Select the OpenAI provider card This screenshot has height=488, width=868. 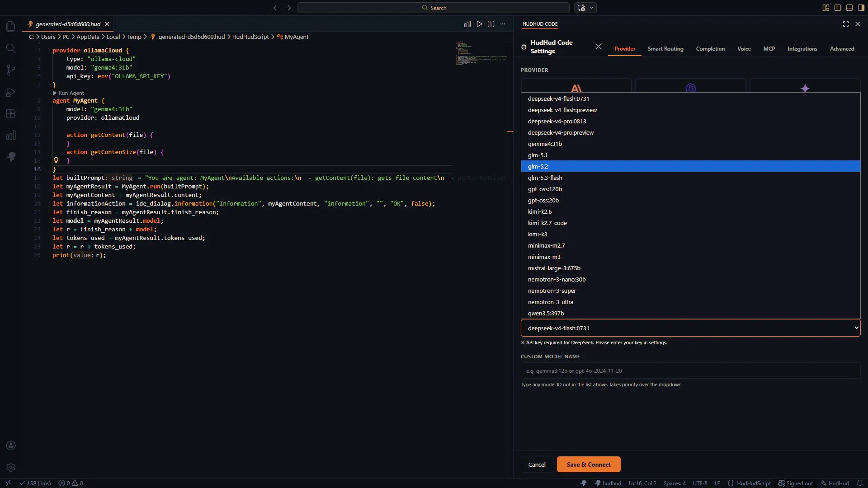691,86
